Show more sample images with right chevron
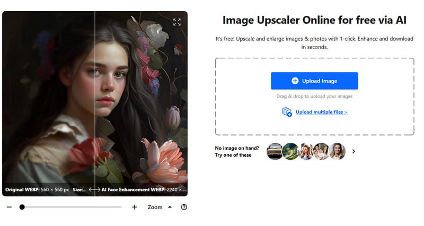424x226 pixels. pyautogui.click(x=354, y=151)
